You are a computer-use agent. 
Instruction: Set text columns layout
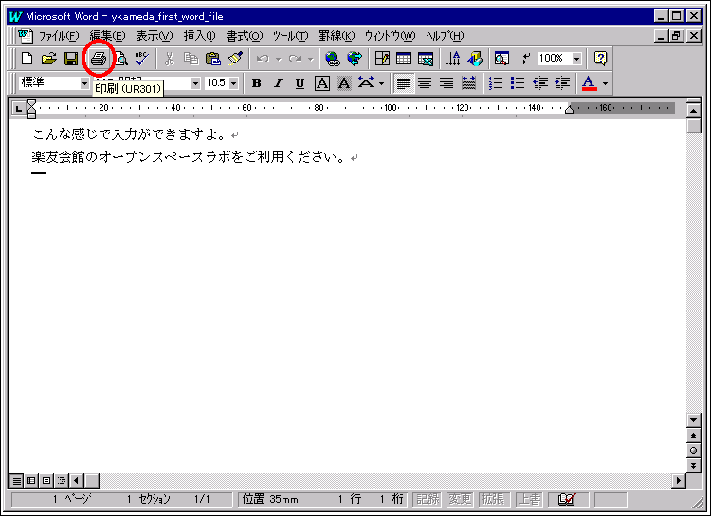coord(452,59)
